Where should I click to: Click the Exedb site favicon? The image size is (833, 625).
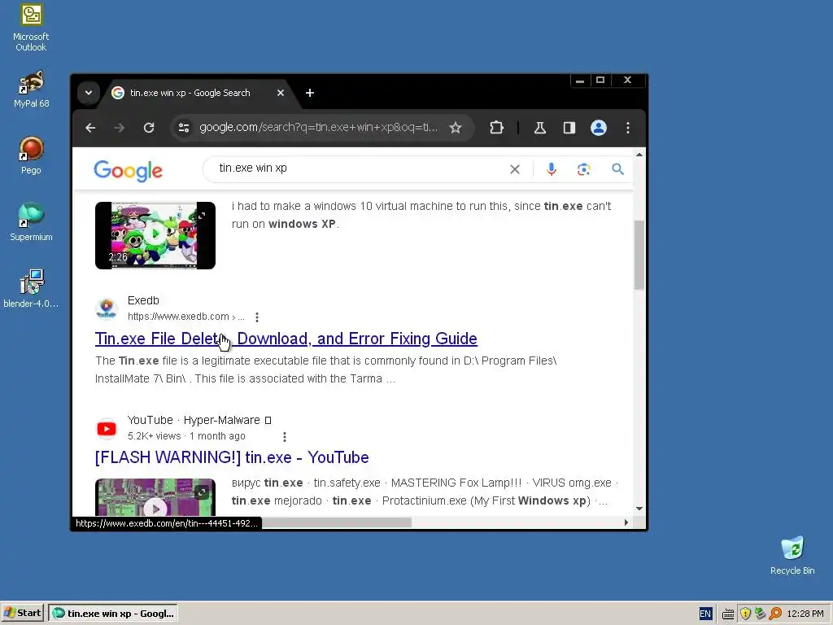107,308
